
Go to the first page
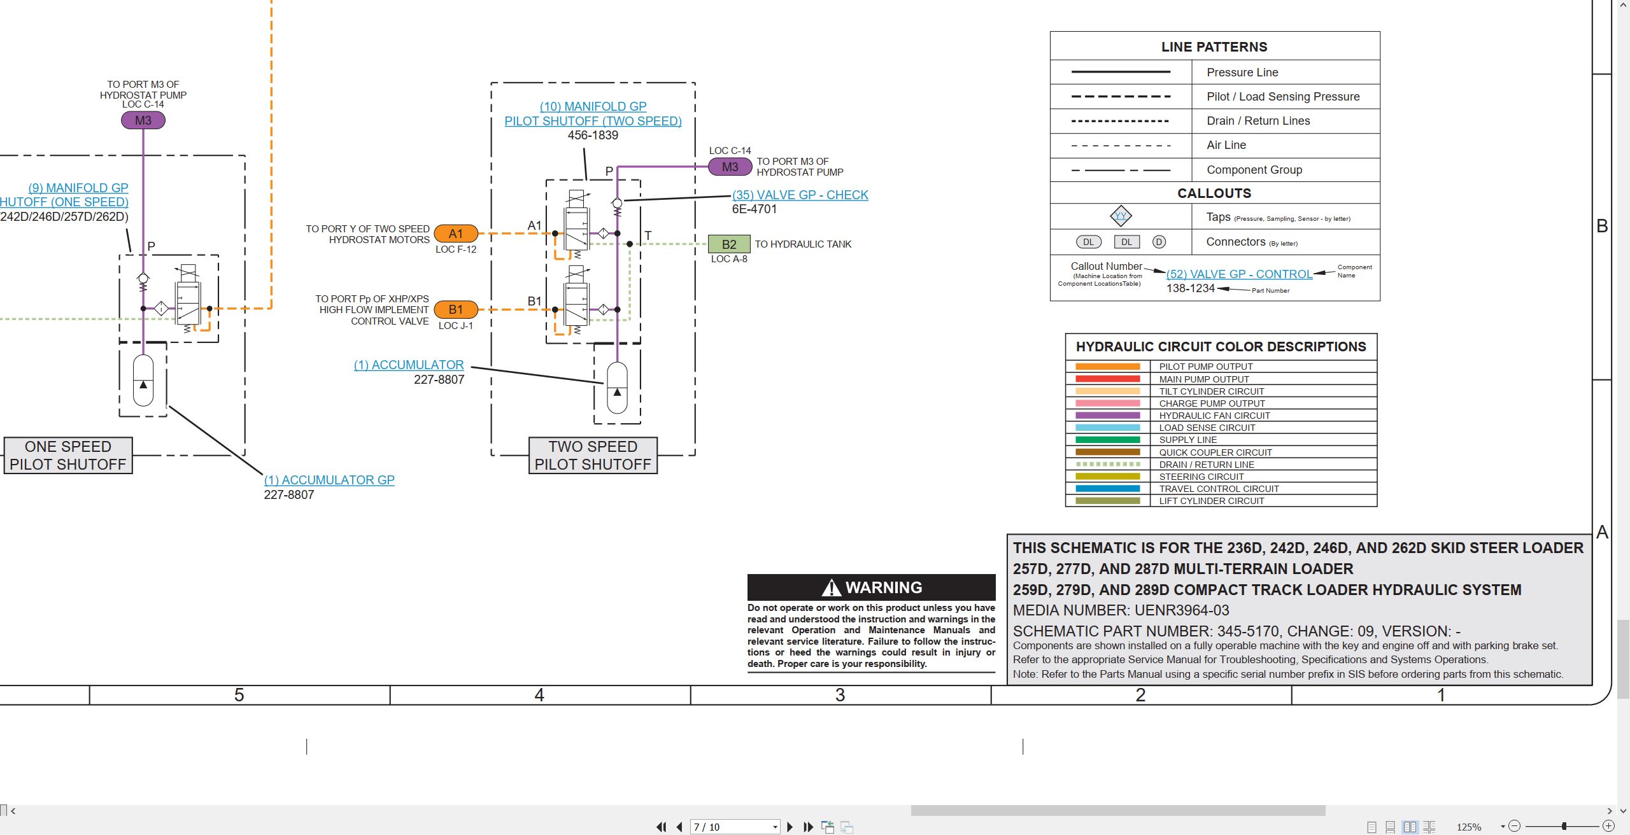(661, 827)
